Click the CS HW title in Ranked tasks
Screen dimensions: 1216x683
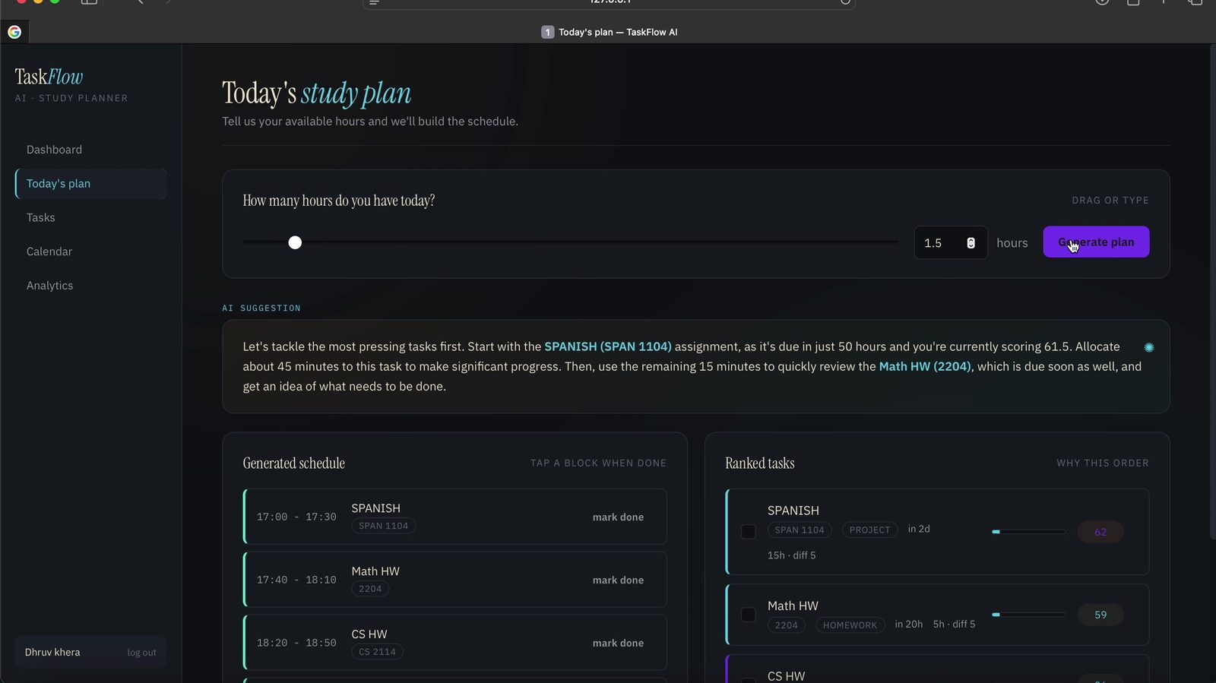point(786,676)
